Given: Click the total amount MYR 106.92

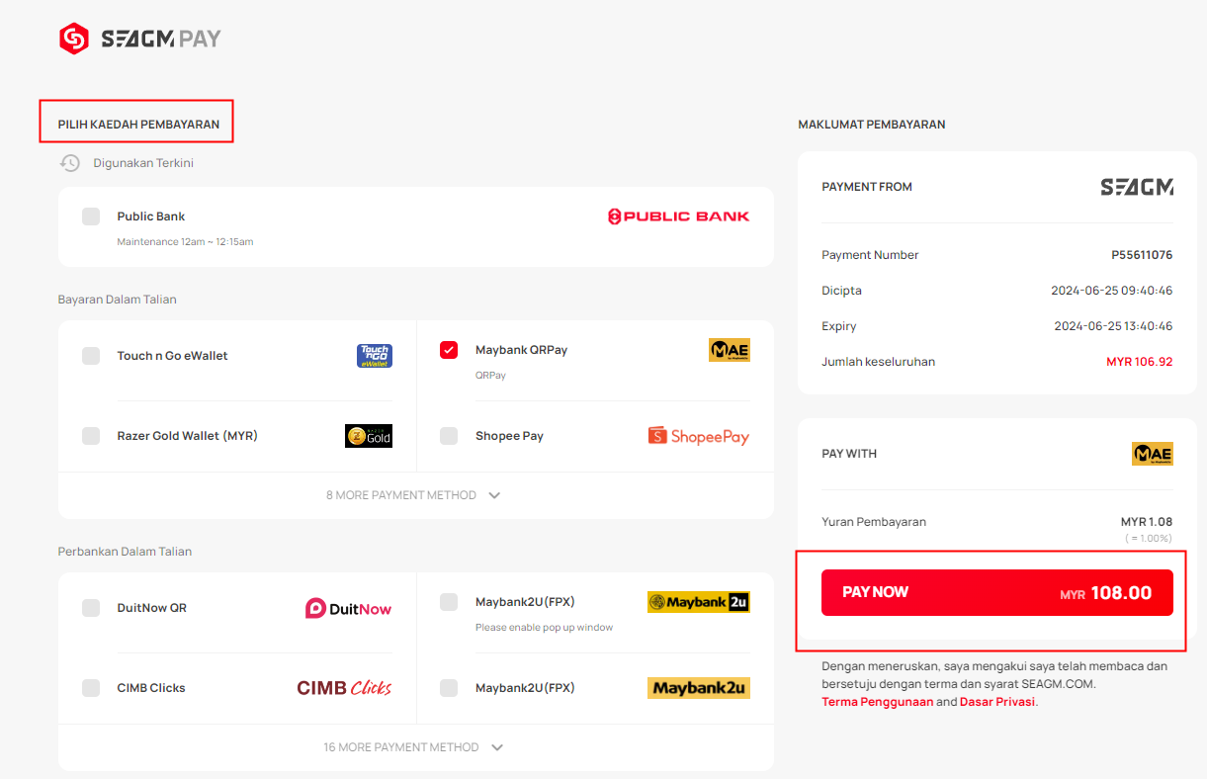Looking at the screenshot, I should [x=1140, y=362].
